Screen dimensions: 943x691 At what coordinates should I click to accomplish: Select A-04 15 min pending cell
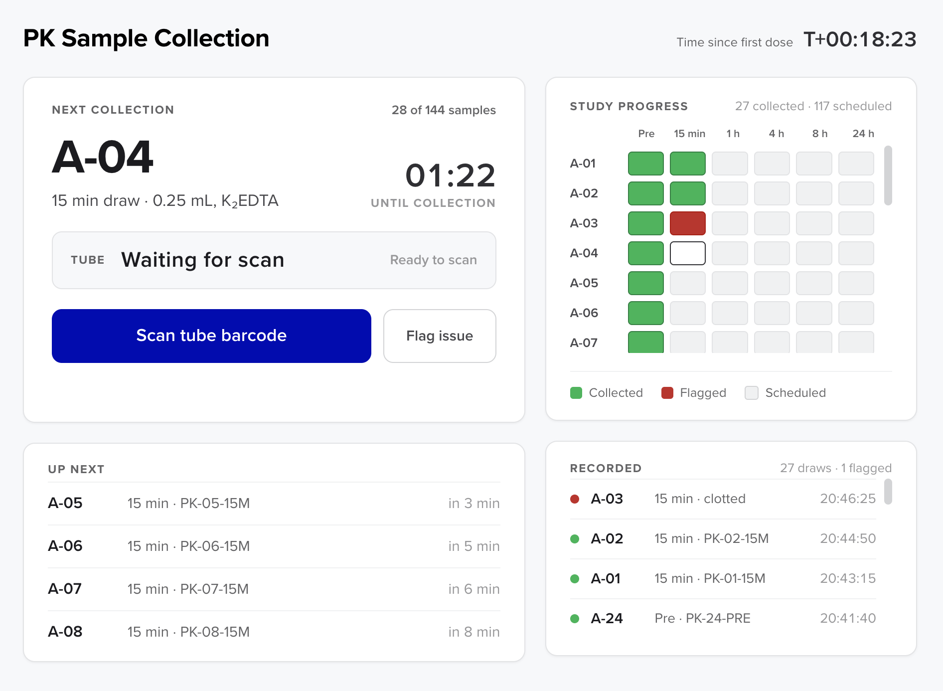pos(688,253)
